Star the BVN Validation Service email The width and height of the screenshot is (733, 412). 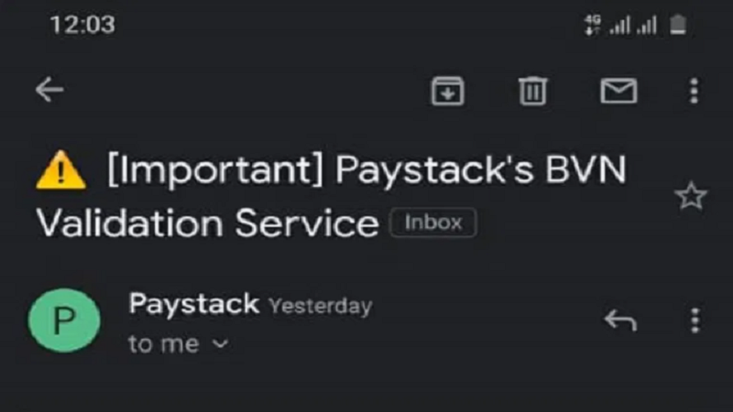pos(691,195)
